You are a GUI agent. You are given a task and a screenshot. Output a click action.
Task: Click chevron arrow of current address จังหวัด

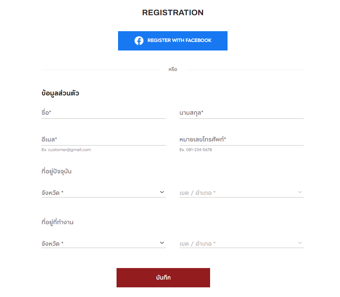coord(162,192)
